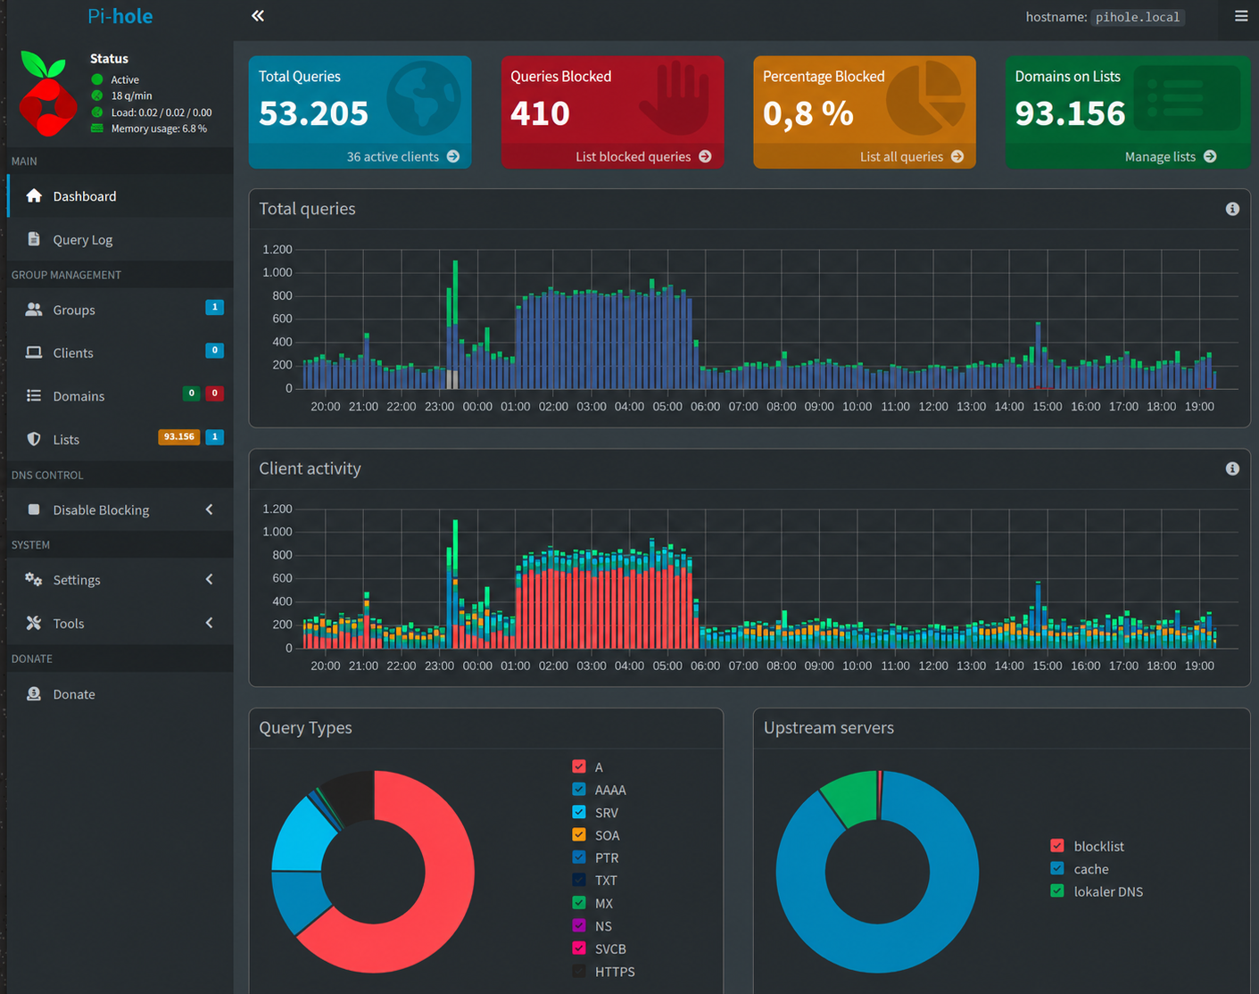1259x994 pixels.
Task: Click the Disable Blocking stop icon
Action: pyautogui.click(x=34, y=509)
